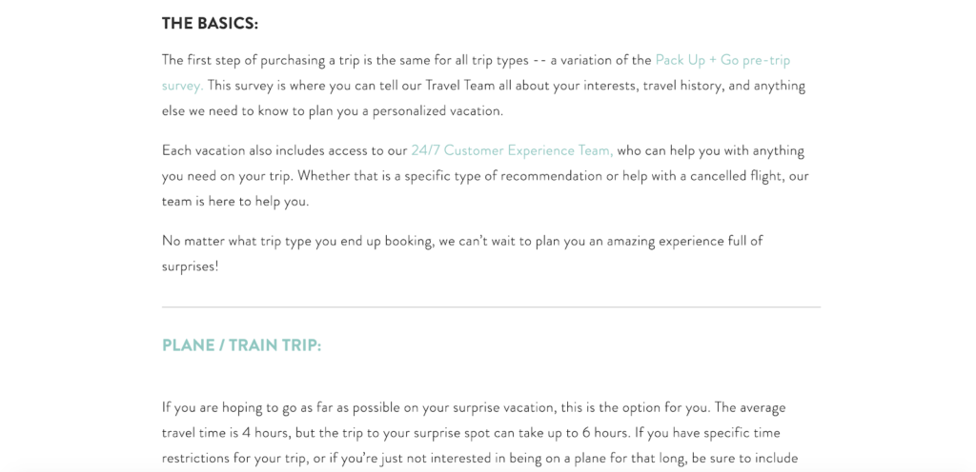Click the line "team is here to help you."
The width and height of the screenshot is (976, 472).
(235, 202)
